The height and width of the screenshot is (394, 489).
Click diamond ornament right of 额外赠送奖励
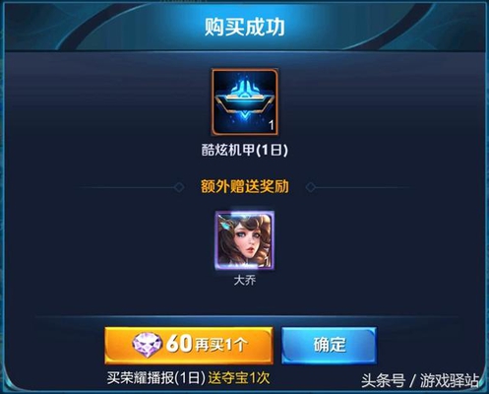(311, 187)
